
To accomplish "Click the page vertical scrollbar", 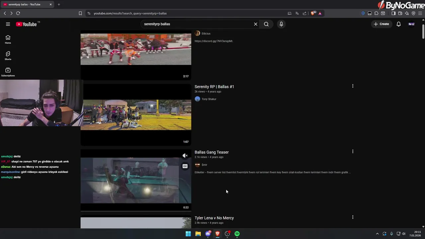I will (423, 32).
